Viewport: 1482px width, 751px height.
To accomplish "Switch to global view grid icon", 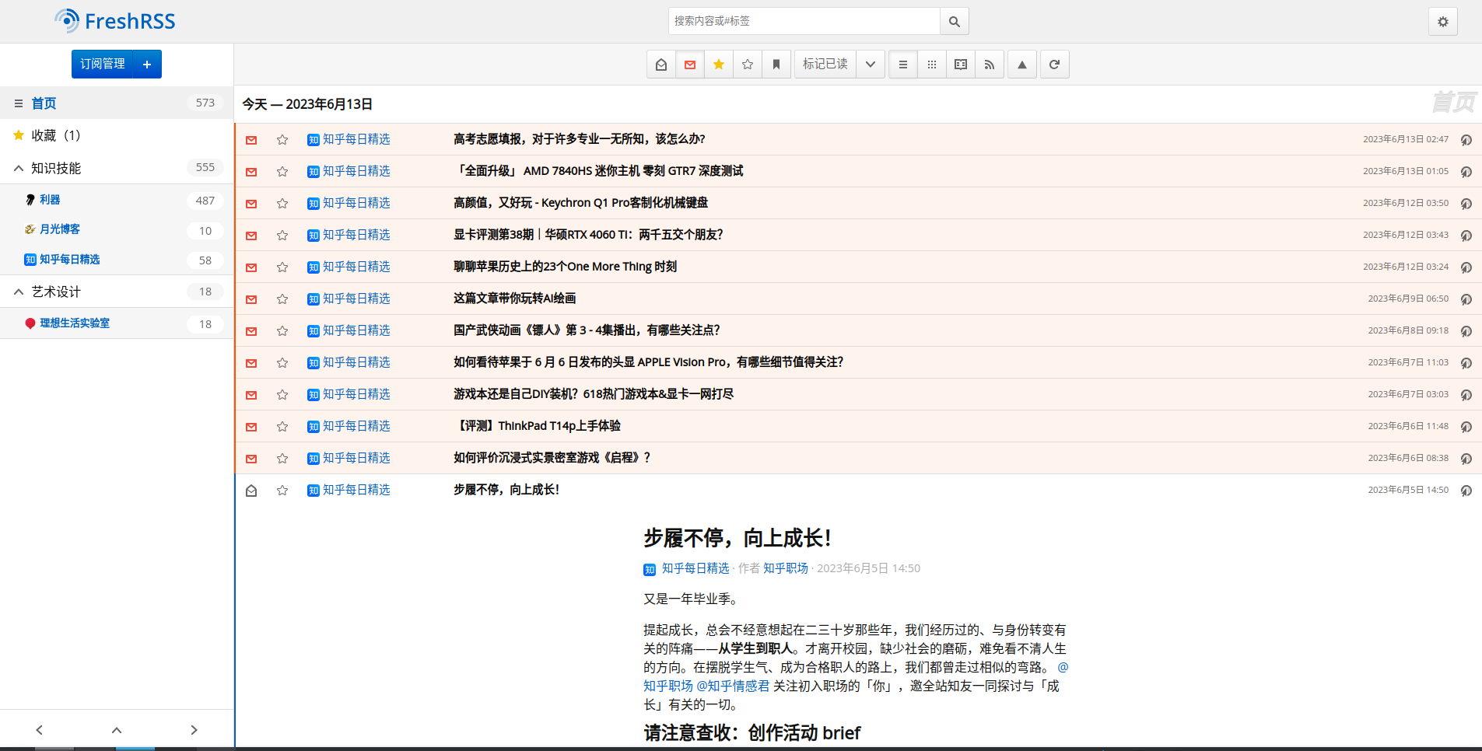I will coord(932,65).
